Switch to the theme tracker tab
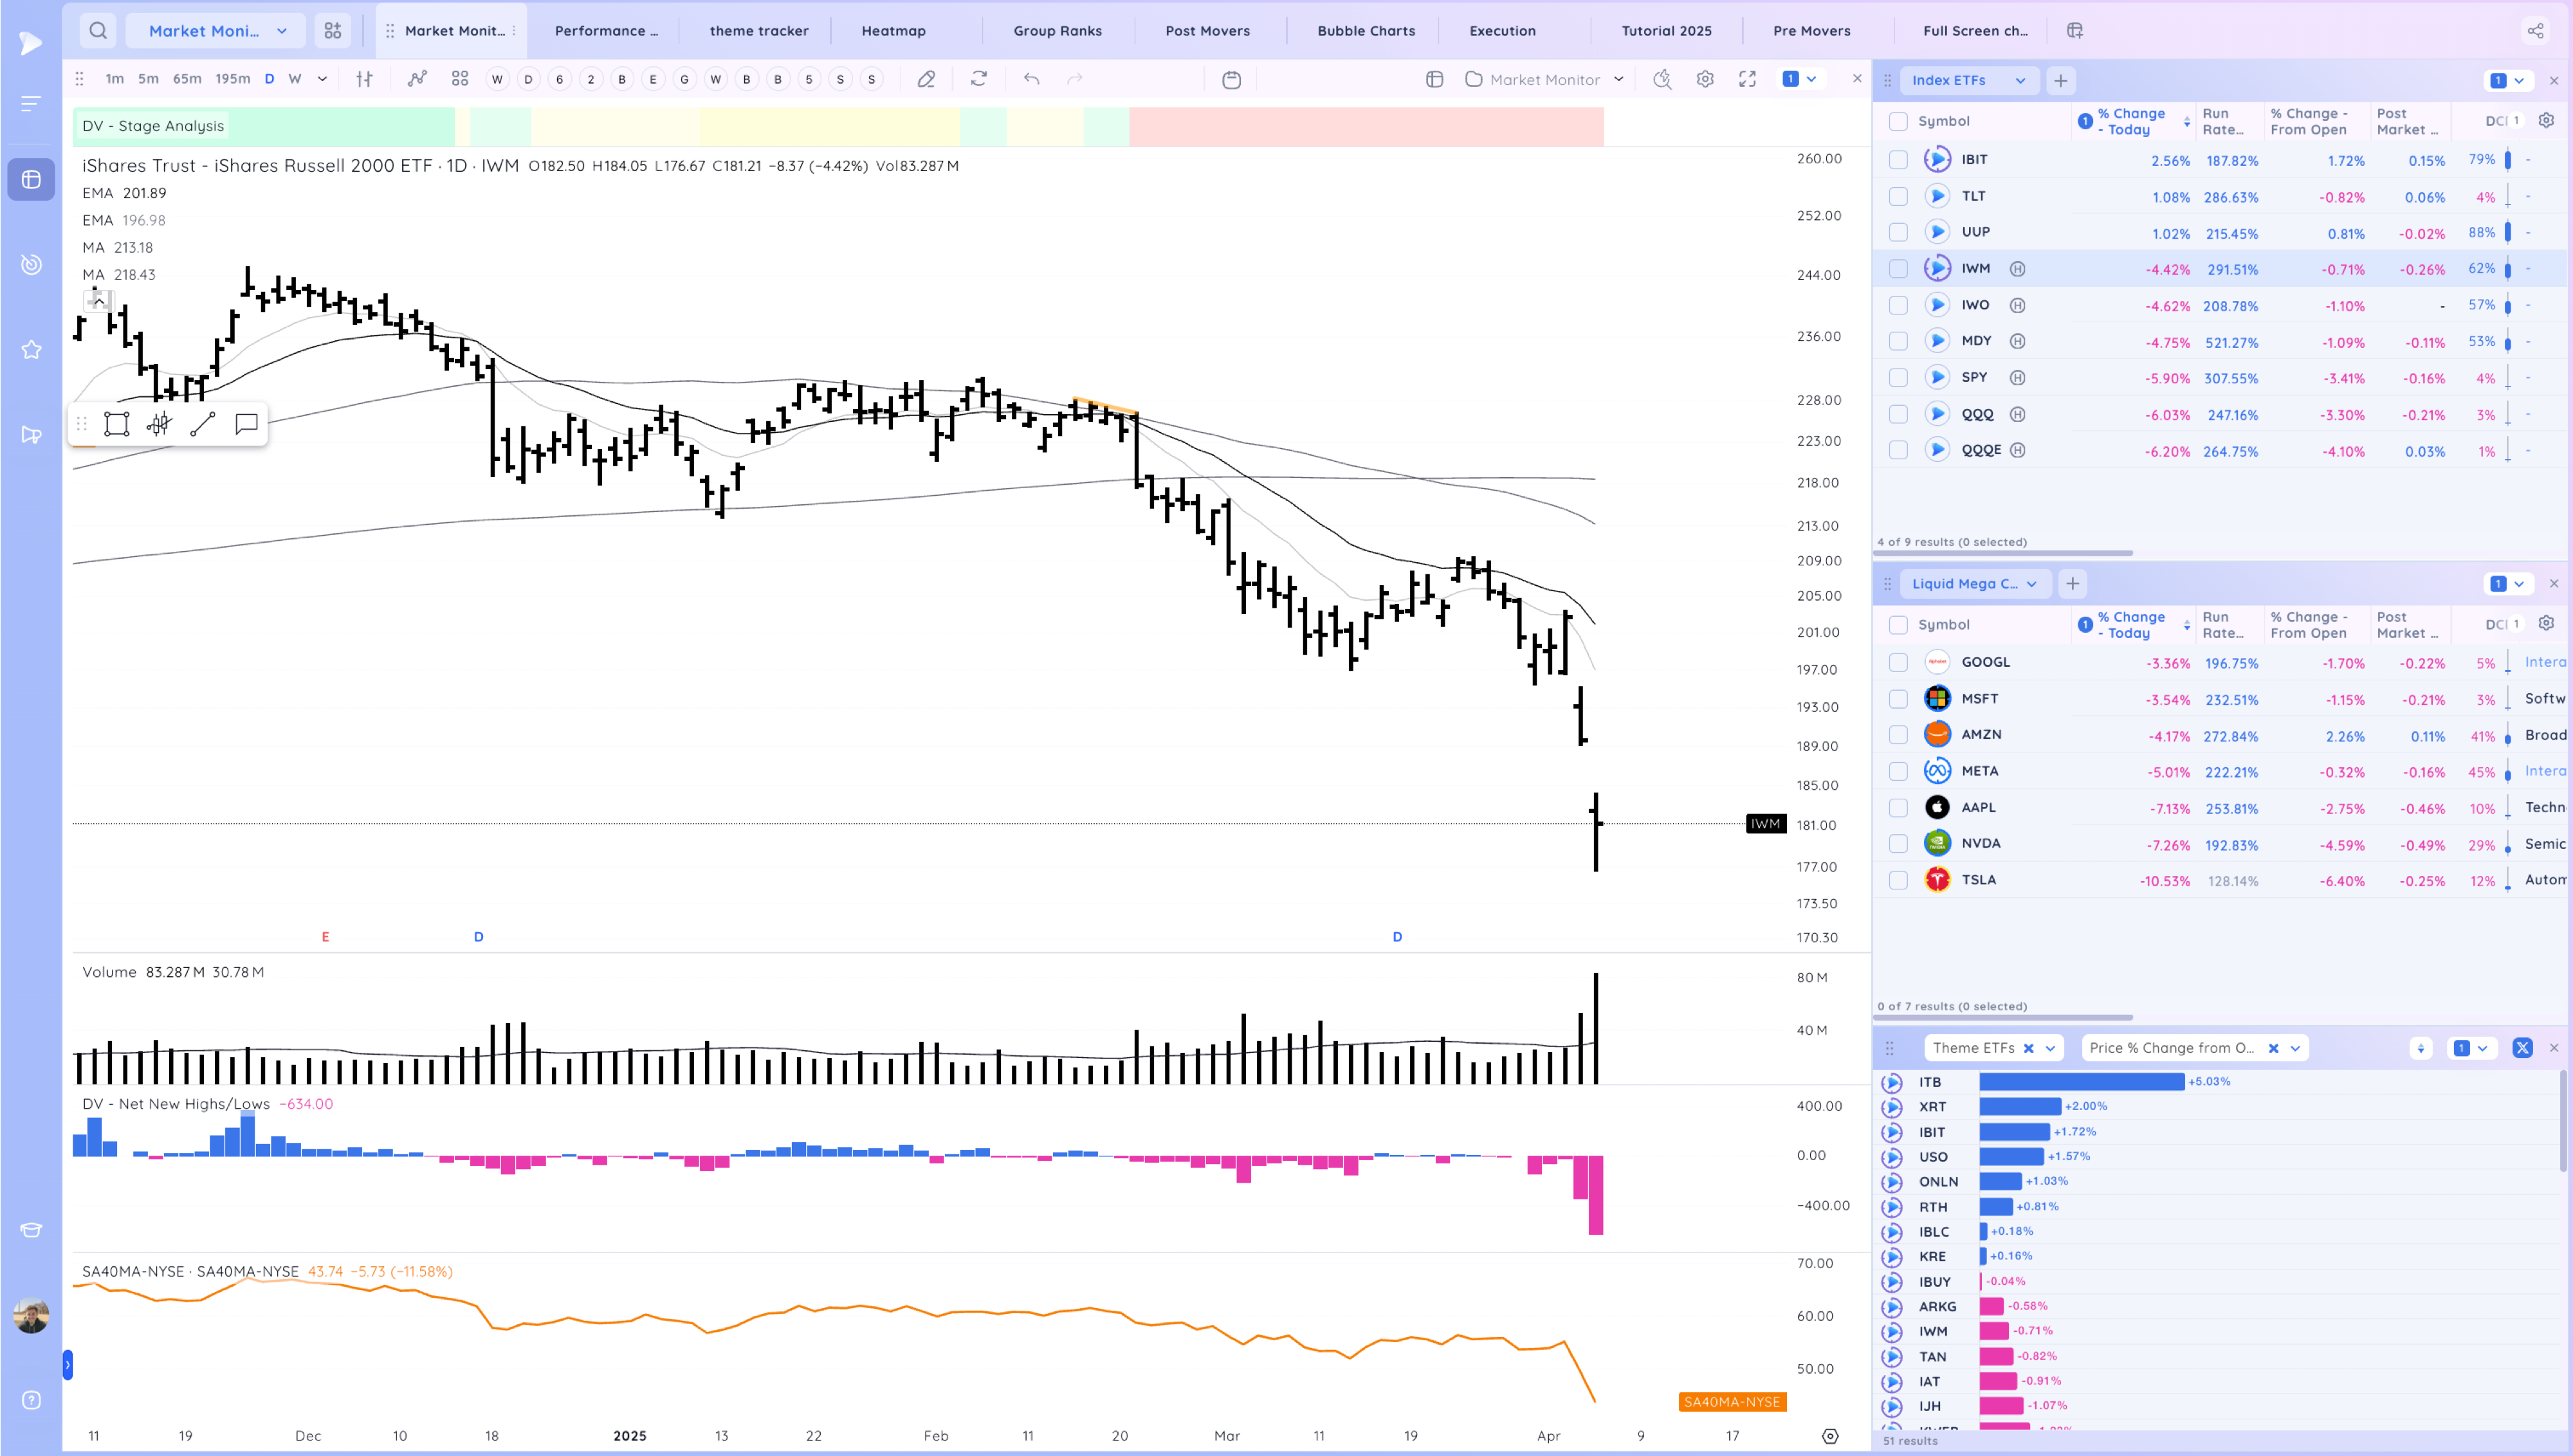 (x=758, y=31)
